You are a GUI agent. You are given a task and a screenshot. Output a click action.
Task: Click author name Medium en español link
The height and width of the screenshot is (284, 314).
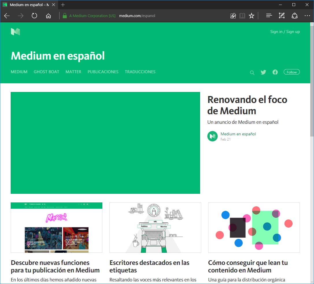[x=238, y=134]
